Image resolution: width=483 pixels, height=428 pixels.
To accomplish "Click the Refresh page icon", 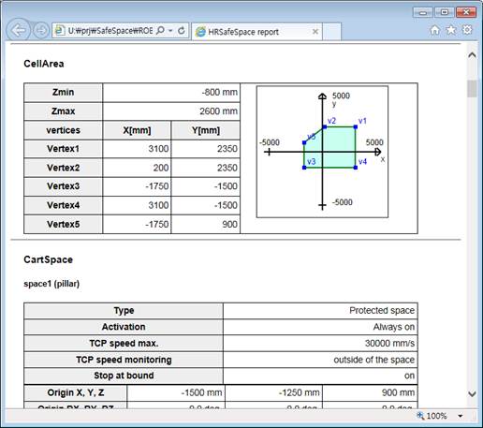I will pos(182,31).
